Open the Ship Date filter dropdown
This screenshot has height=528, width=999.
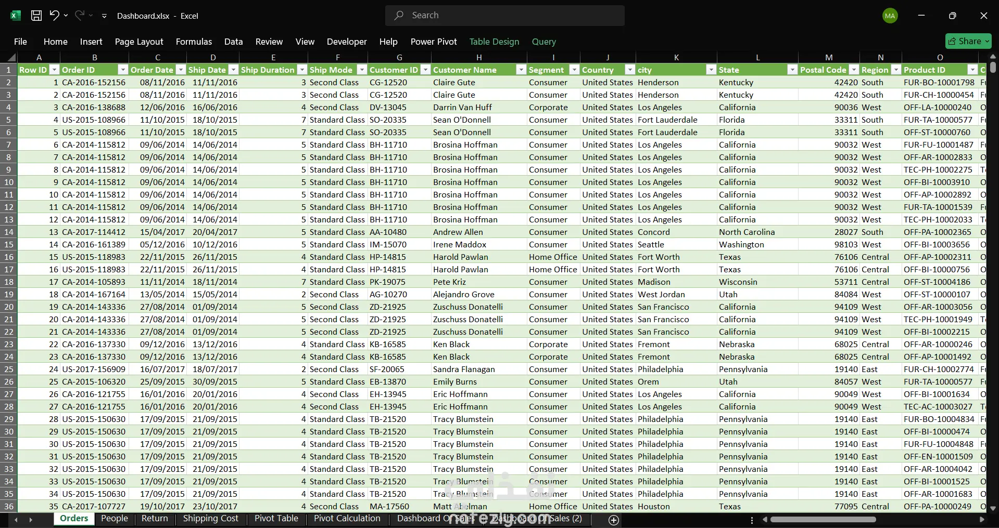point(233,70)
